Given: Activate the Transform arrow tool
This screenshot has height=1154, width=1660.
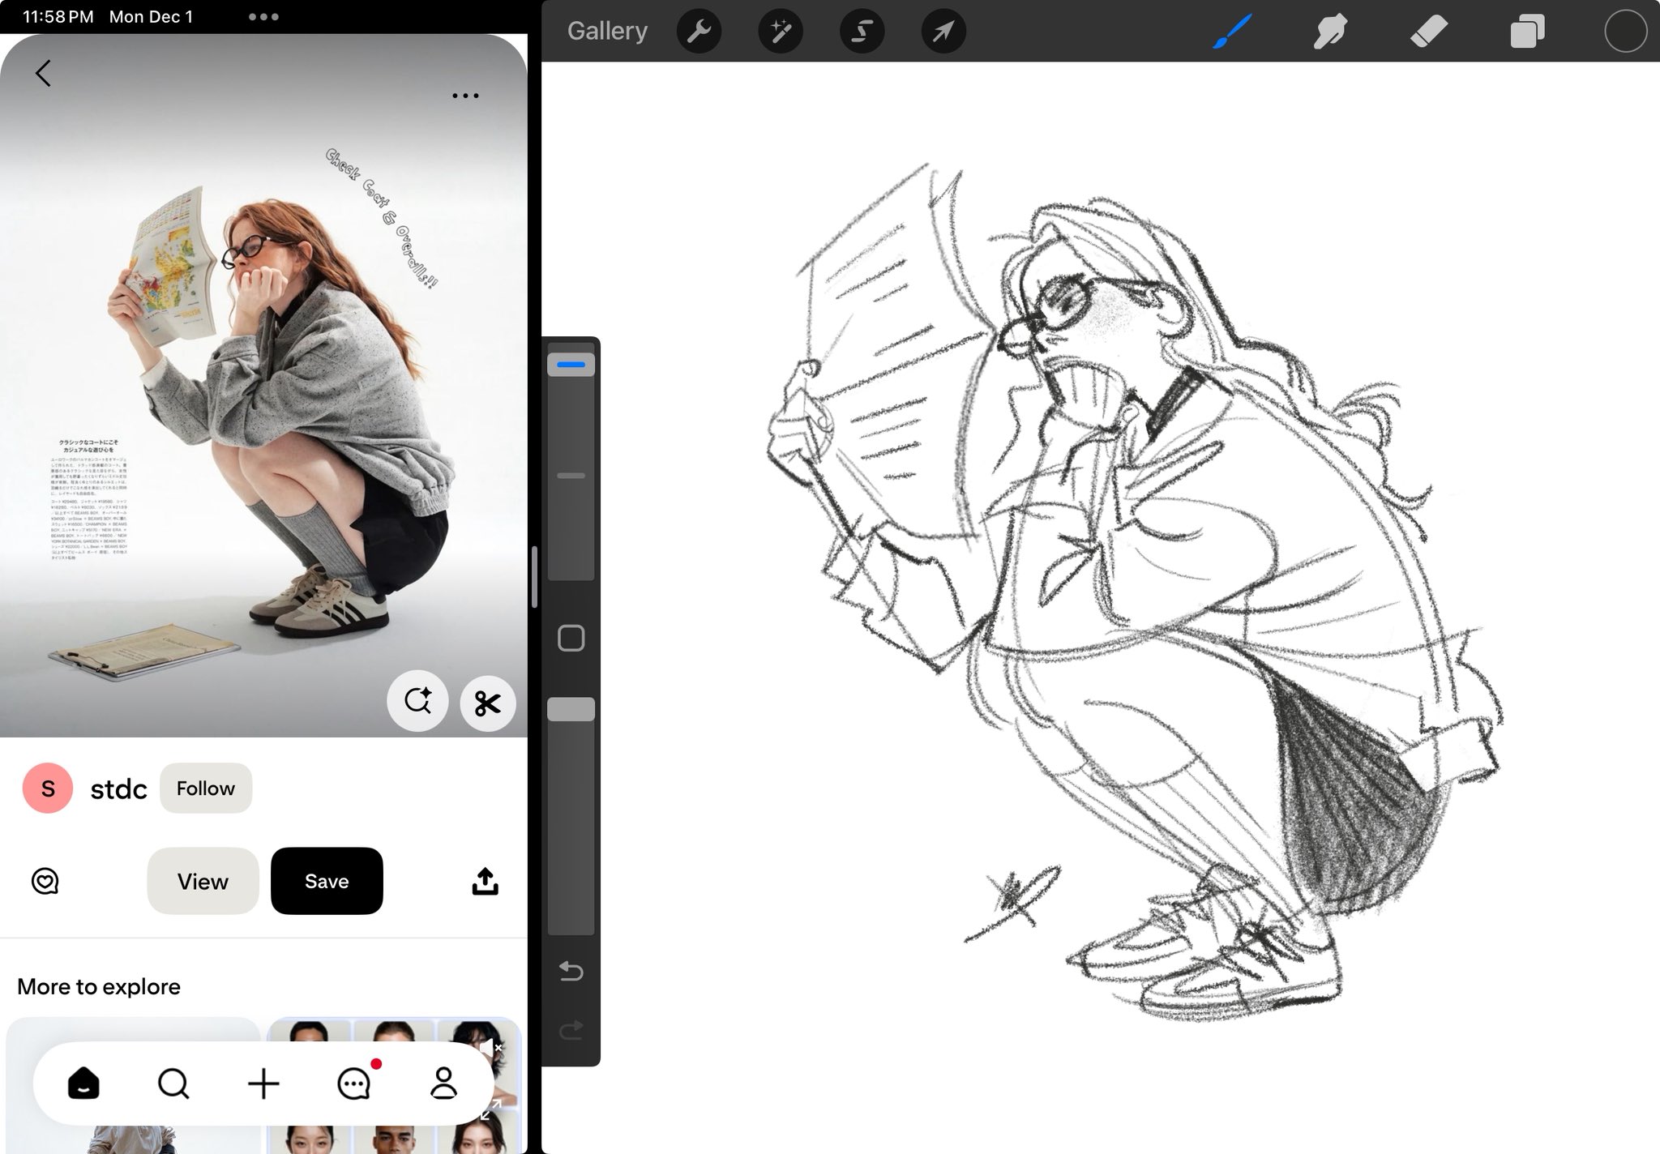Looking at the screenshot, I should pyautogui.click(x=943, y=32).
